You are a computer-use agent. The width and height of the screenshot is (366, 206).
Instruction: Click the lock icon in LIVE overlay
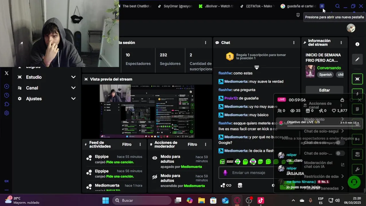pyautogui.click(x=342, y=100)
